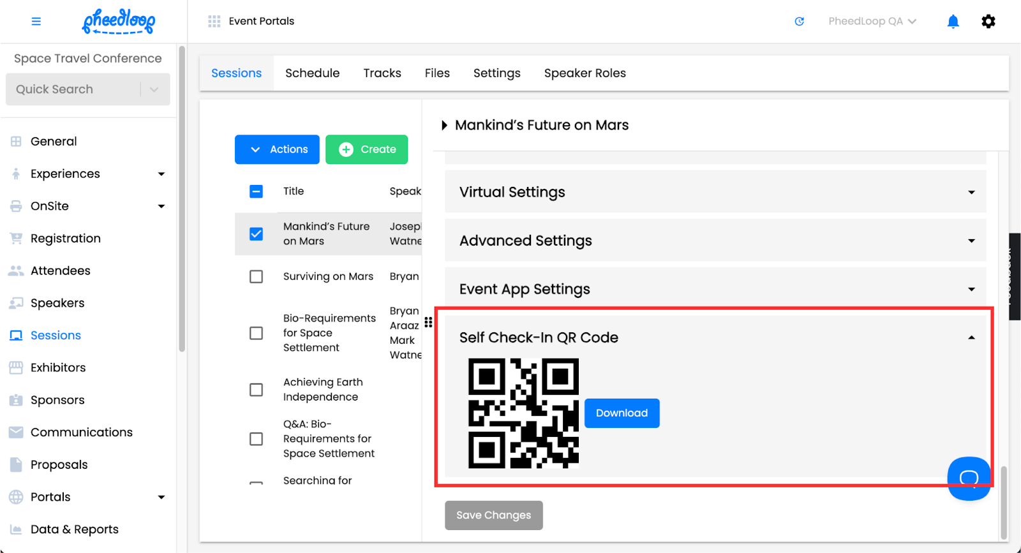The image size is (1021, 553).
Task: Expand the Virtual Settings section
Action: coord(715,192)
